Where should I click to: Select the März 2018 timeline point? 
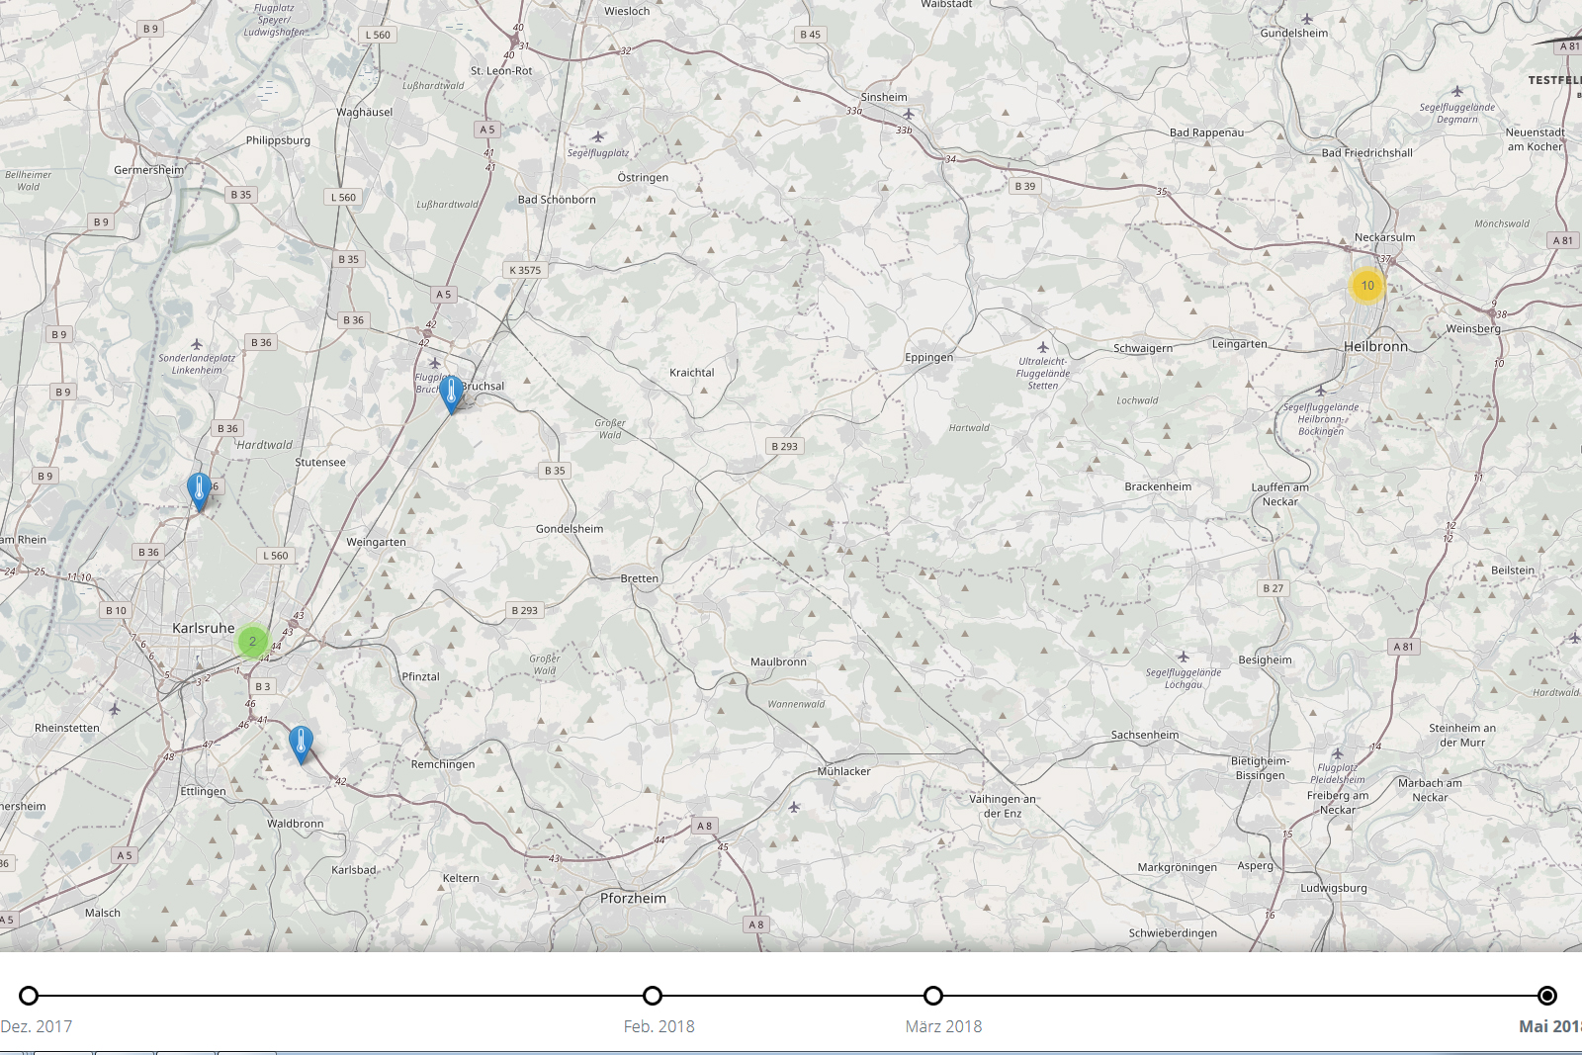(933, 996)
